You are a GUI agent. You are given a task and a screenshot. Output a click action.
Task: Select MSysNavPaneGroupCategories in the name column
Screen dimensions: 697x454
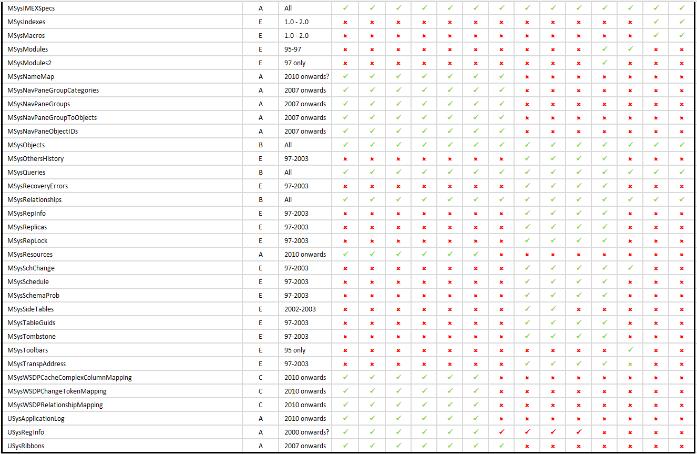pos(53,90)
